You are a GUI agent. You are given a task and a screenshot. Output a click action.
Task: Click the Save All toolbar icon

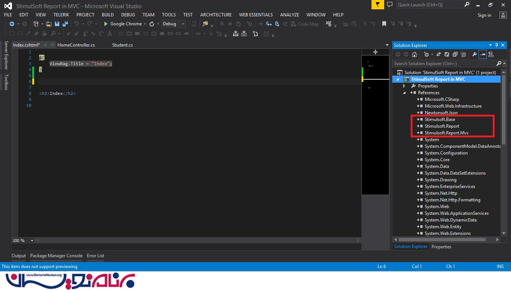[65, 24]
